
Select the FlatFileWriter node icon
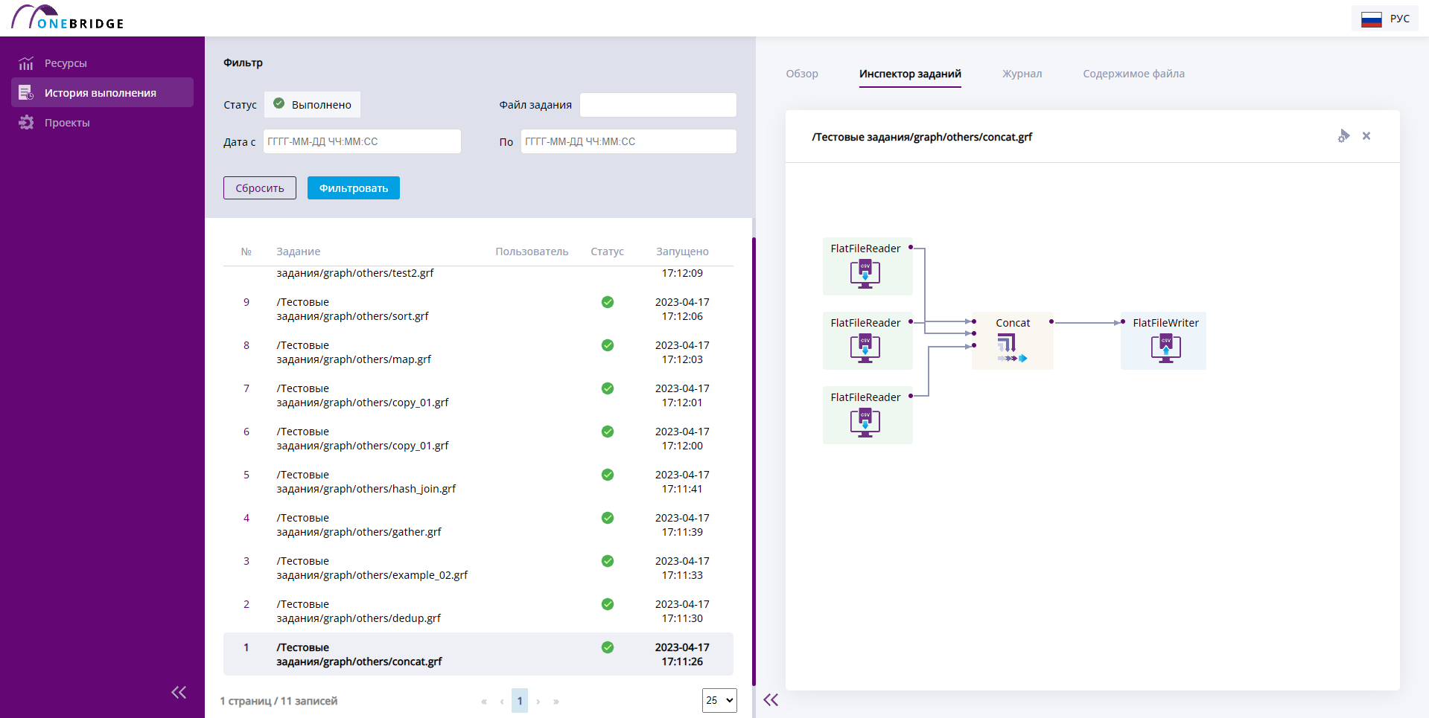click(1165, 347)
